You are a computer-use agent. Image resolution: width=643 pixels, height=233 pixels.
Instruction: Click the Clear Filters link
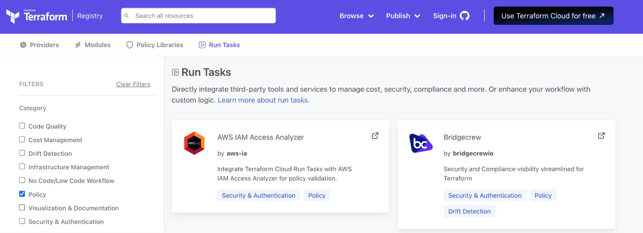[x=133, y=84]
